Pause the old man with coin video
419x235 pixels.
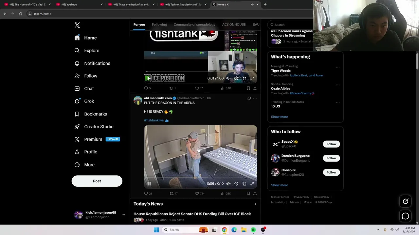(149, 184)
